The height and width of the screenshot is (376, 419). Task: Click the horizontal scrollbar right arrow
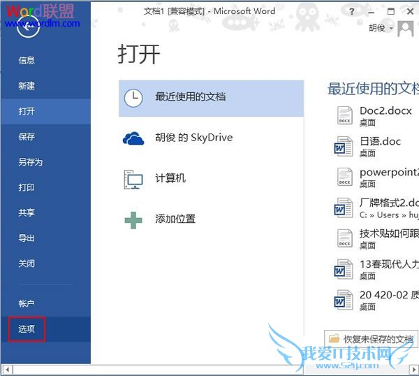414,370
